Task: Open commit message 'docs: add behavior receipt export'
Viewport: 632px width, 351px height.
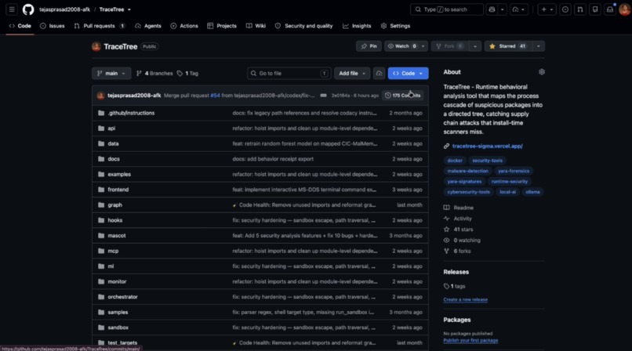Action: pyautogui.click(x=273, y=159)
